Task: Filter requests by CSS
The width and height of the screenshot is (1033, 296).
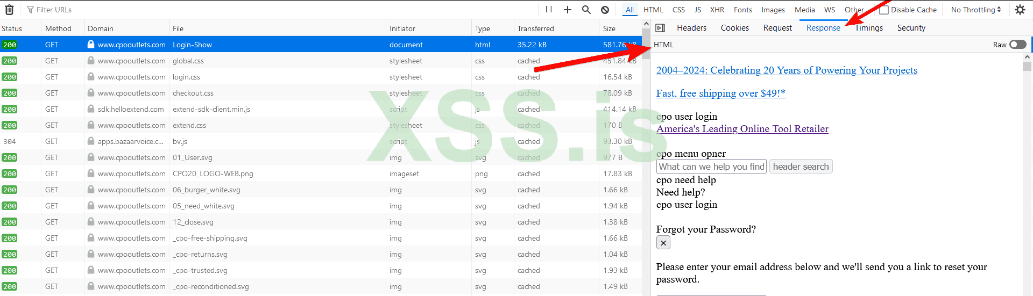Action: tap(679, 10)
